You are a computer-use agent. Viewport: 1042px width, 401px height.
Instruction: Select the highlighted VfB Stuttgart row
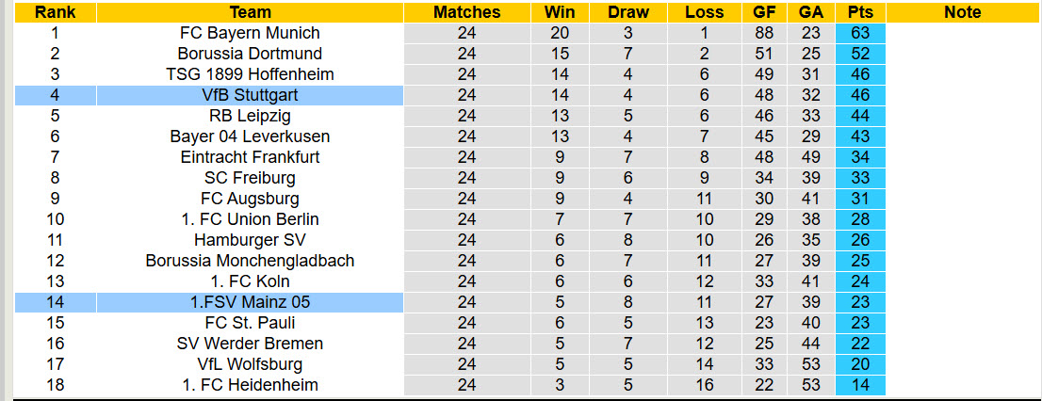pos(250,95)
